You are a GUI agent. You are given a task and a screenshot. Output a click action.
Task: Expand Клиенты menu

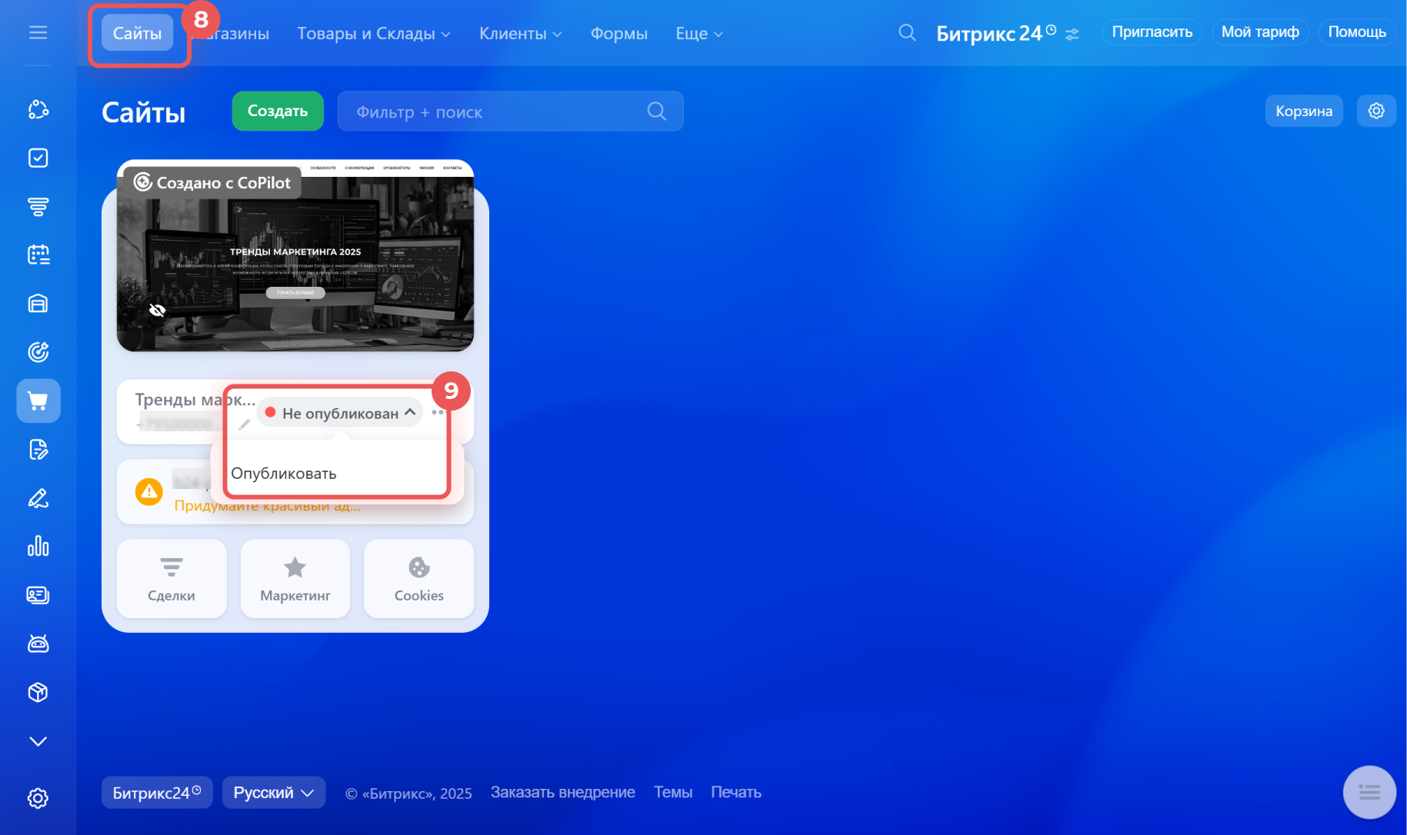tap(520, 34)
